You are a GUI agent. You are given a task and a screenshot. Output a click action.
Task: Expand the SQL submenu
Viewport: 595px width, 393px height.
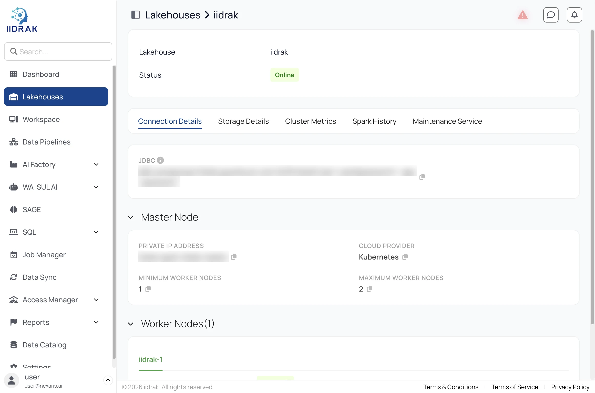coord(96,232)
